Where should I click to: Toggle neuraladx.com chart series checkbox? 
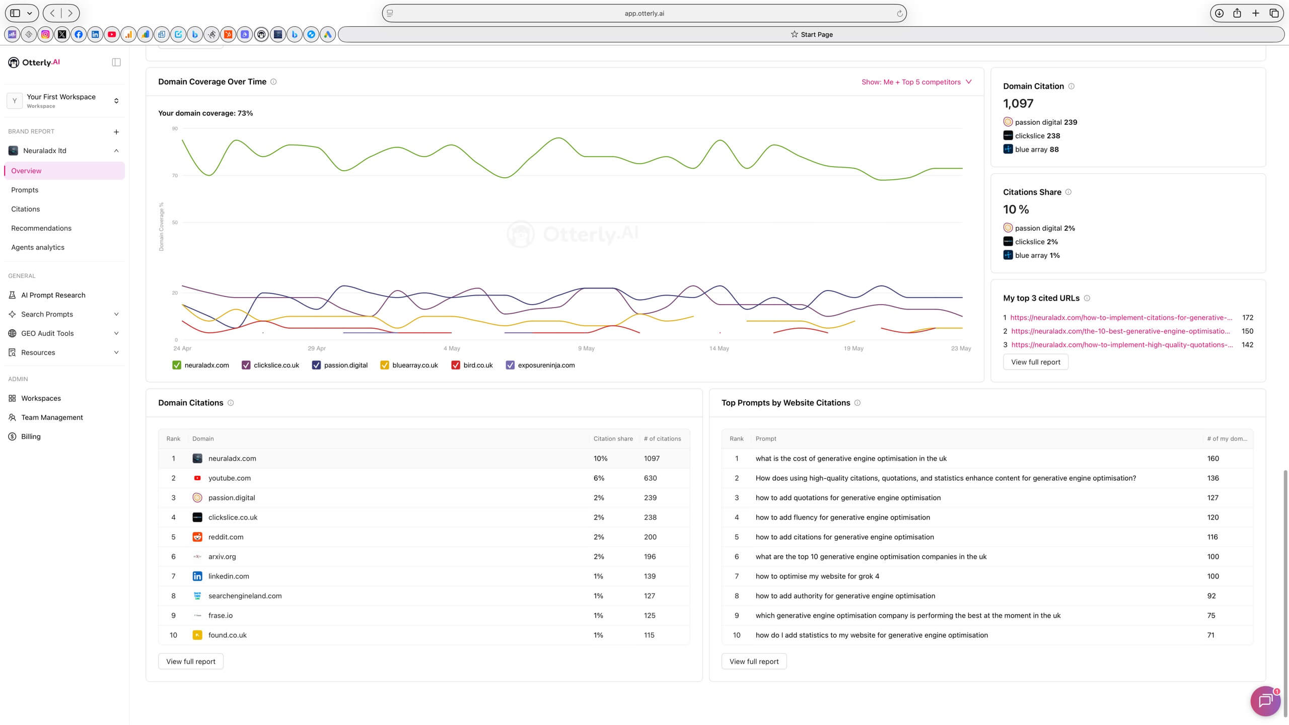pyautogui.click(x=176, y=365)
